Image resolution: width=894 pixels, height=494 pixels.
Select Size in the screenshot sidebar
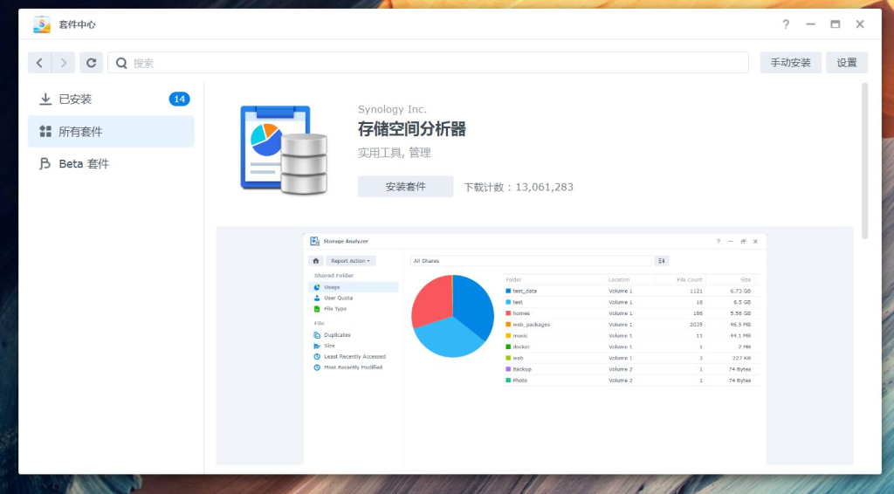pyautogui.click(x=354, y=346)
